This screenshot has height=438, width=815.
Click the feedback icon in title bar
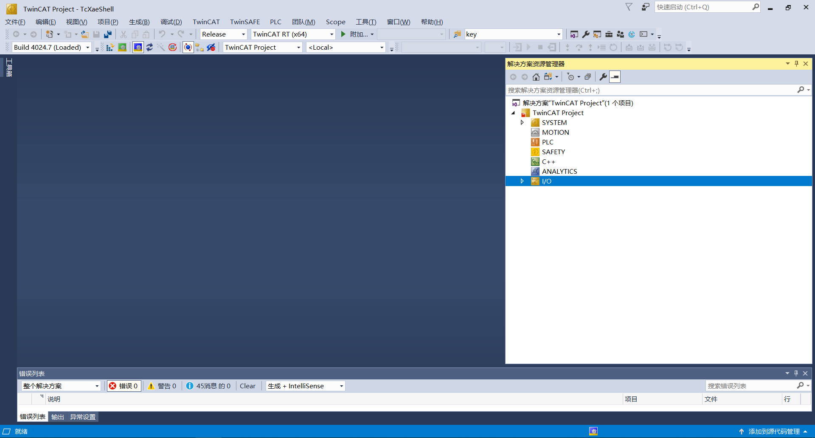pos(645,7)
